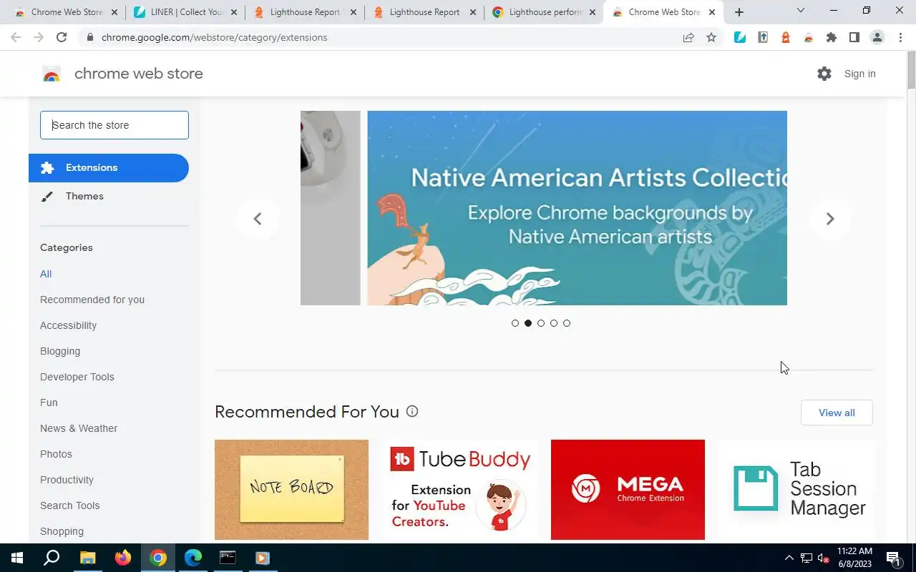Switch to Lighthouse performance tab
Image resolution: width=916 pixels, height=572 pixels.
point(544,12)
